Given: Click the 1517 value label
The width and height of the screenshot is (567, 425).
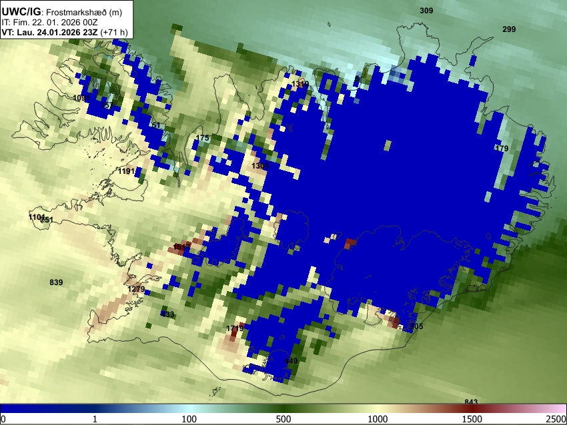Looking at the screenshot, I should tap(182, 247).
